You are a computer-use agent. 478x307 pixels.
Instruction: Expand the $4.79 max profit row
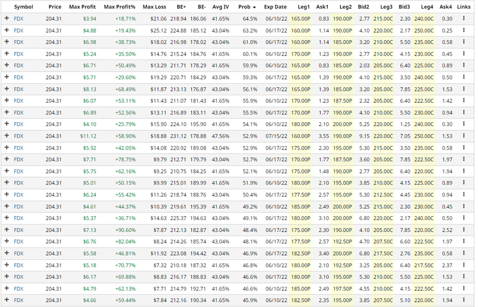click(x=7, y=288)
